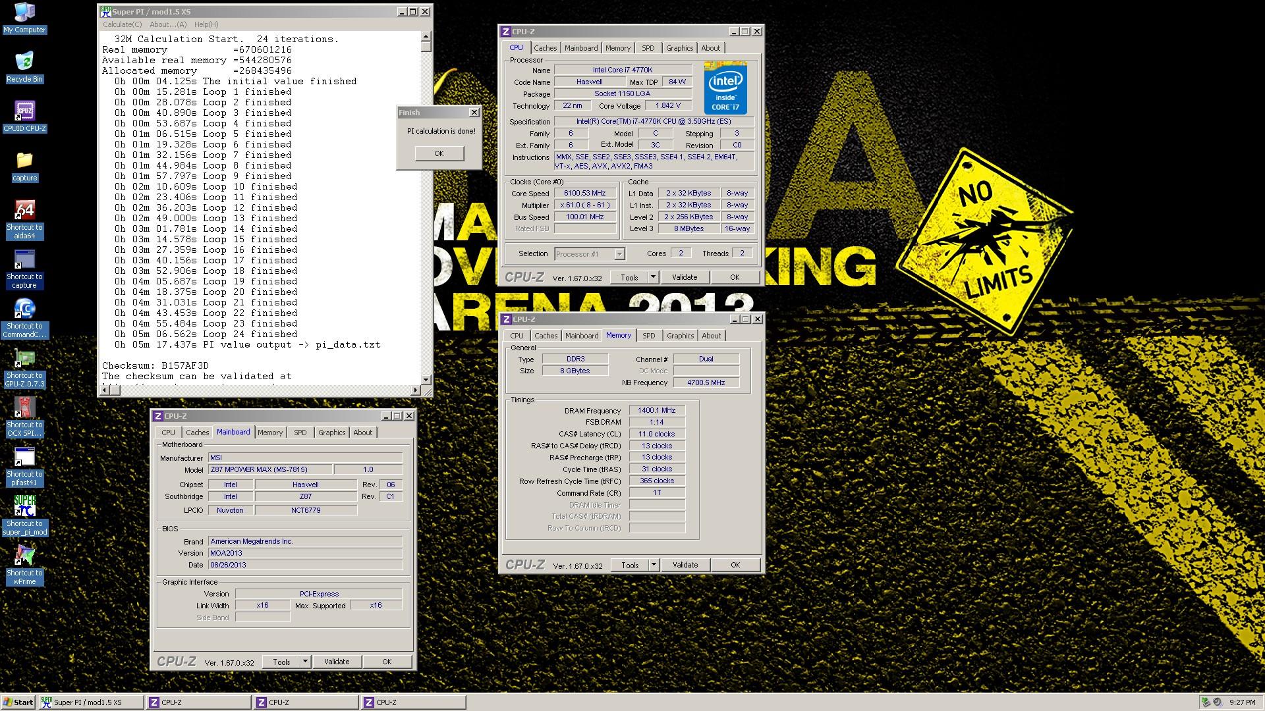Expand the Processor #1 selection dropdown
1265x711 pixels.
click(619, 254)
